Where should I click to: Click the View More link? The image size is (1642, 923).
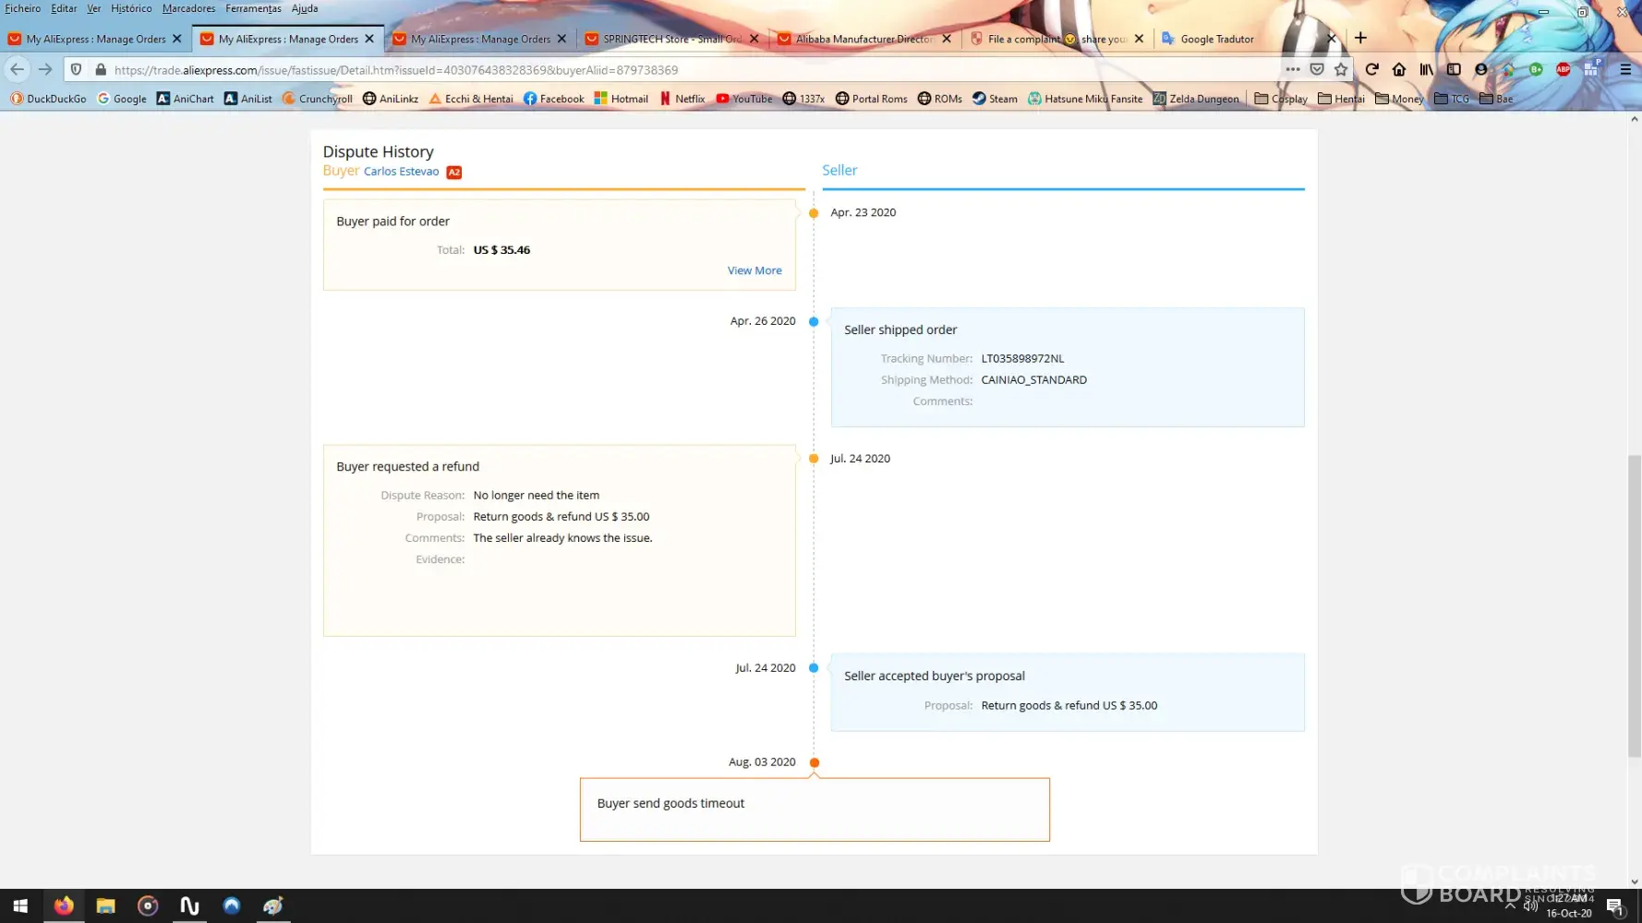(755, 270)
